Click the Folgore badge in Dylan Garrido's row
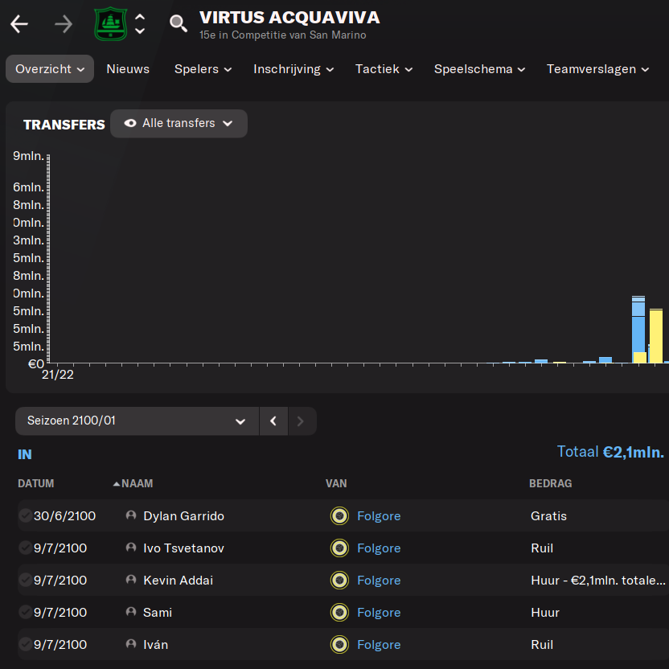Screen dimensions: 669x669 339,516
